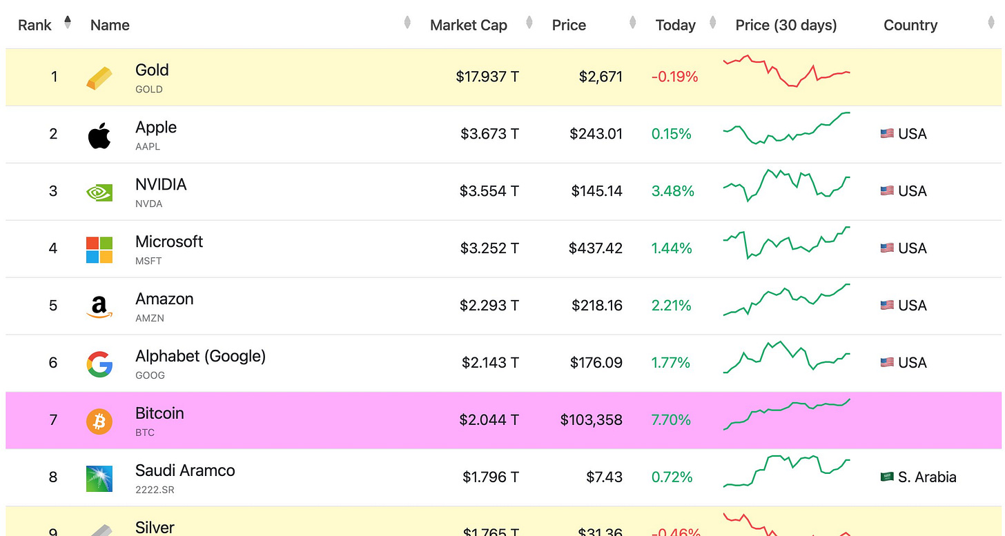Click the Saudi Arabia flag icon
This screenshot has width=1005, height=536.
tap(887, 477)
